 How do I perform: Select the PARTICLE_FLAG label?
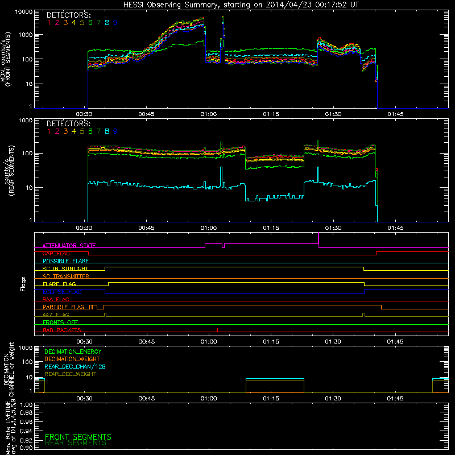click(x=64, y=307)
